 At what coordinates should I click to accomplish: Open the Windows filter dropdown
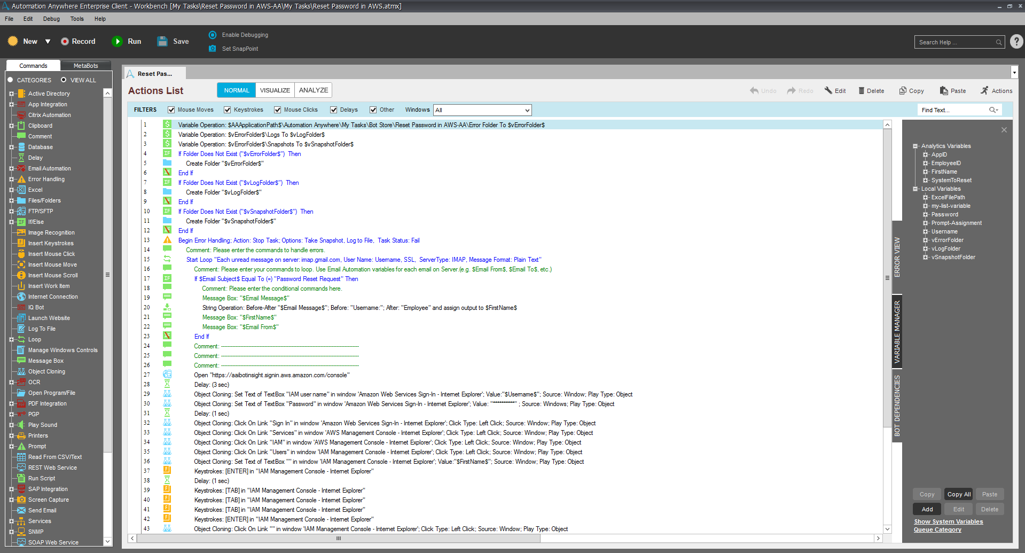pyautogui.click(x=527, y=111)
